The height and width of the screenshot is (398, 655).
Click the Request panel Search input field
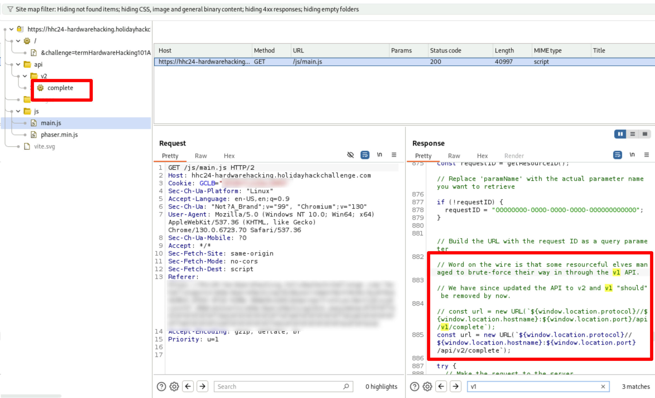pyautogui.click(x=279, y=386)
